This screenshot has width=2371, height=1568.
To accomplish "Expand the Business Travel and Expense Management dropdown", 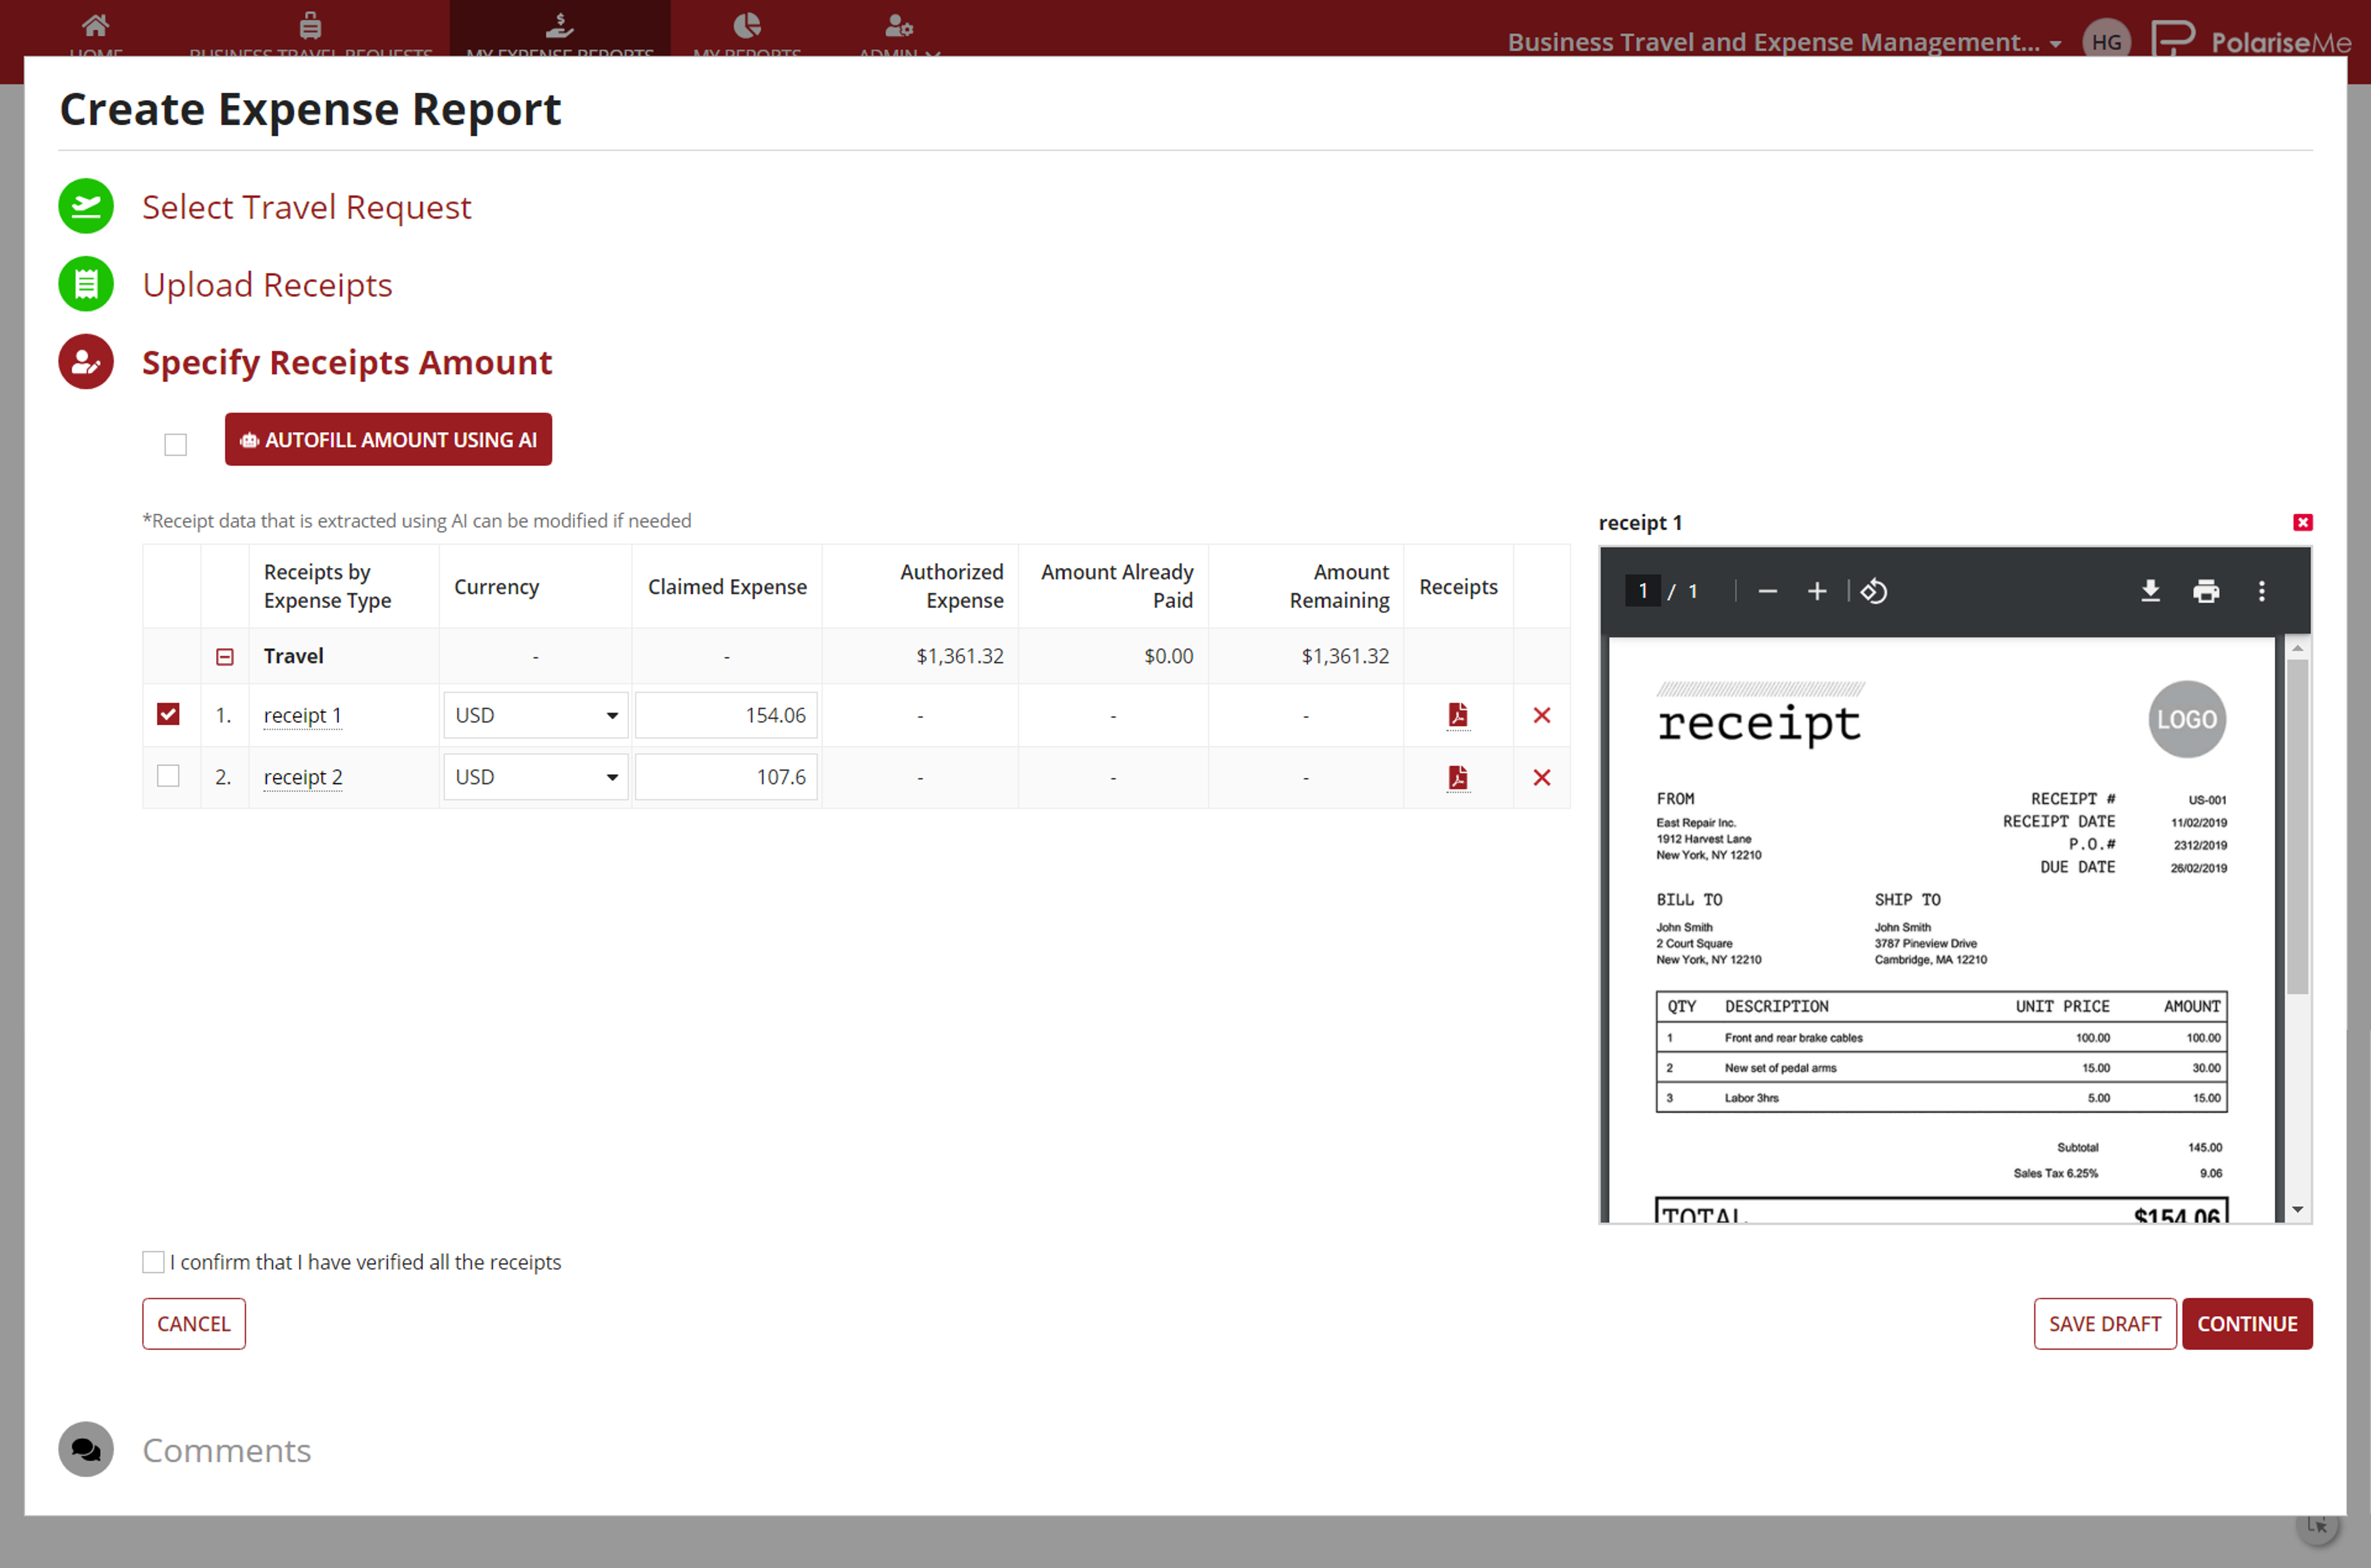I will point(1785,42).
